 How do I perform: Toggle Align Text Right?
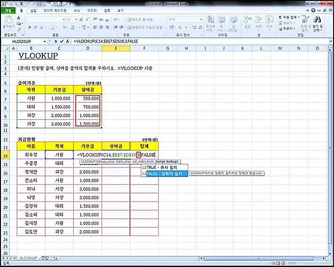[x=107, y=27]
